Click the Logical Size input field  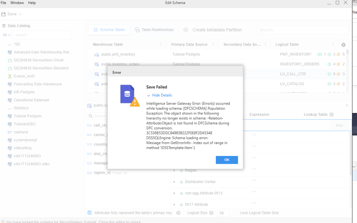223,213
